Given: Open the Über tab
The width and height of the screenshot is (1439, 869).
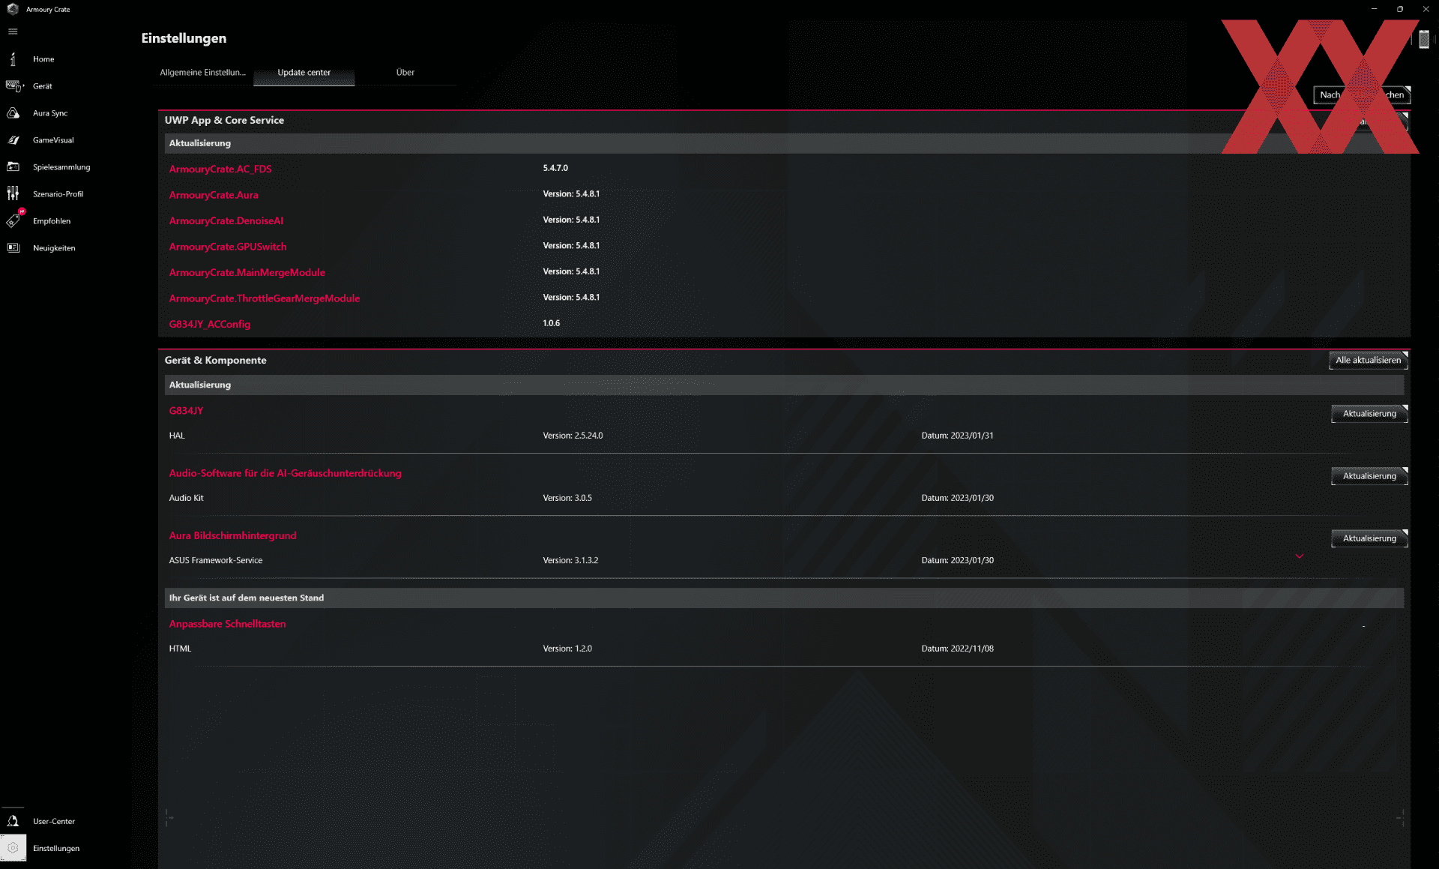Looking at the screenshot, I should point(405,73).
